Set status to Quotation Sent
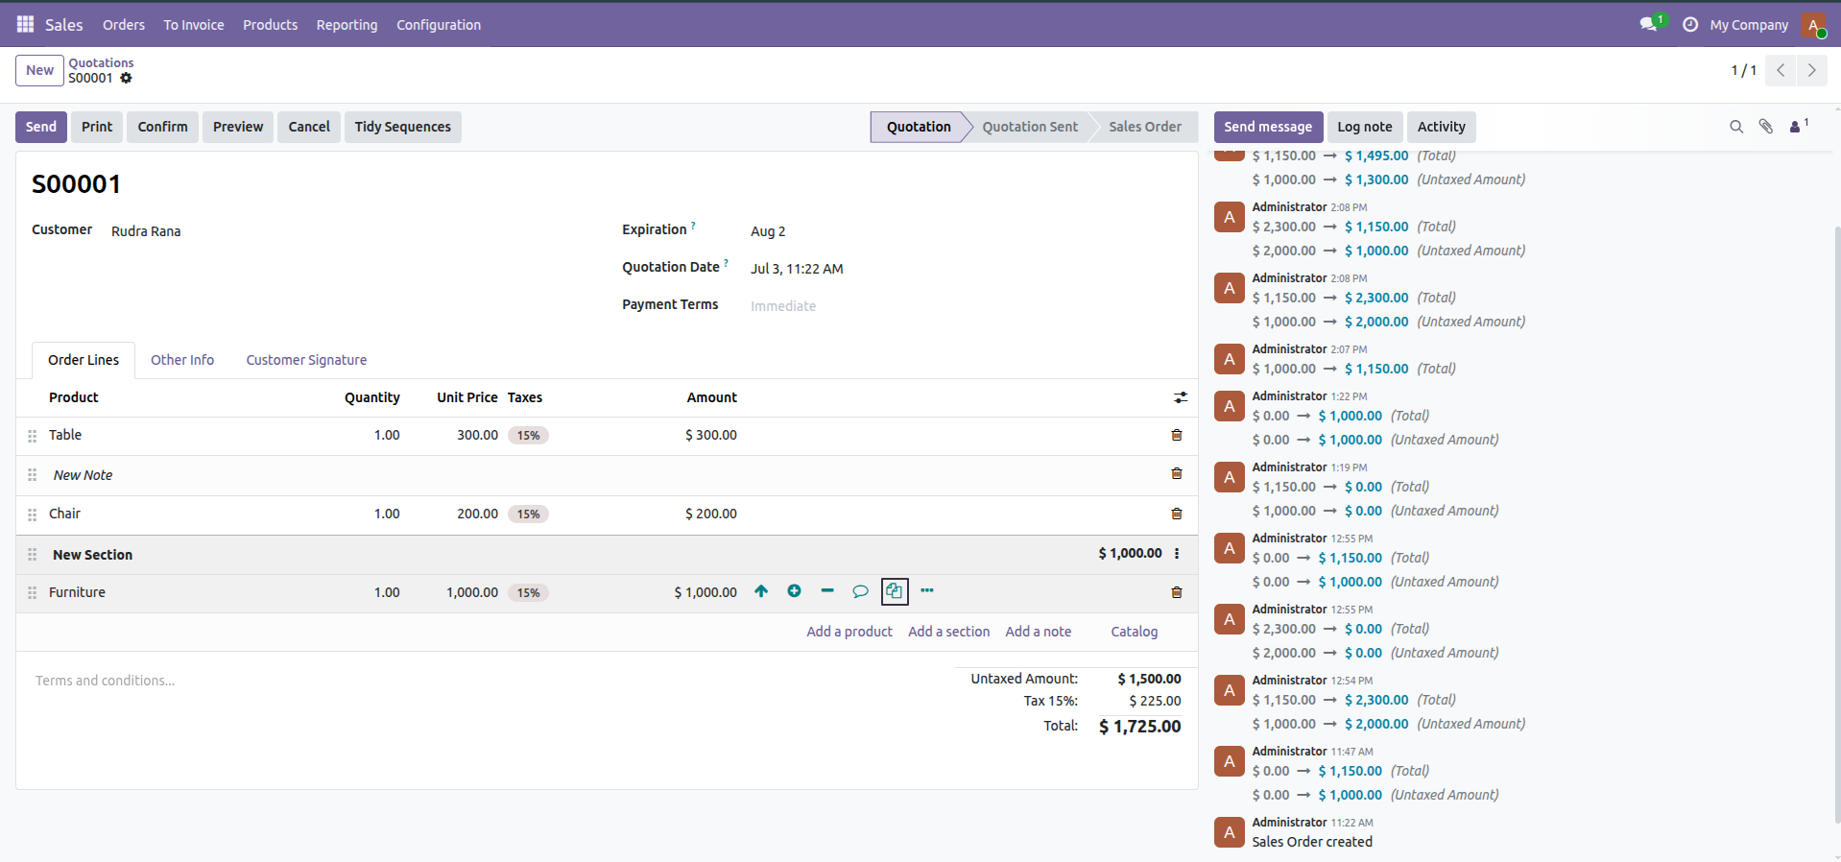Viewport: 1841px width, 862px height. tap(1030, 127)
